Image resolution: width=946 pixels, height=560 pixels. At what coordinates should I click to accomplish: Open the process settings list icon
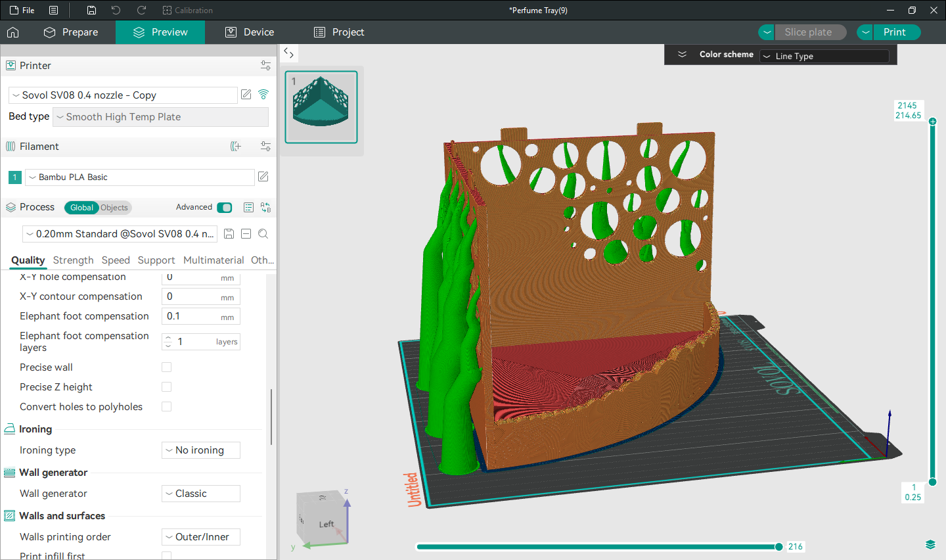click(x=248, y=208)
